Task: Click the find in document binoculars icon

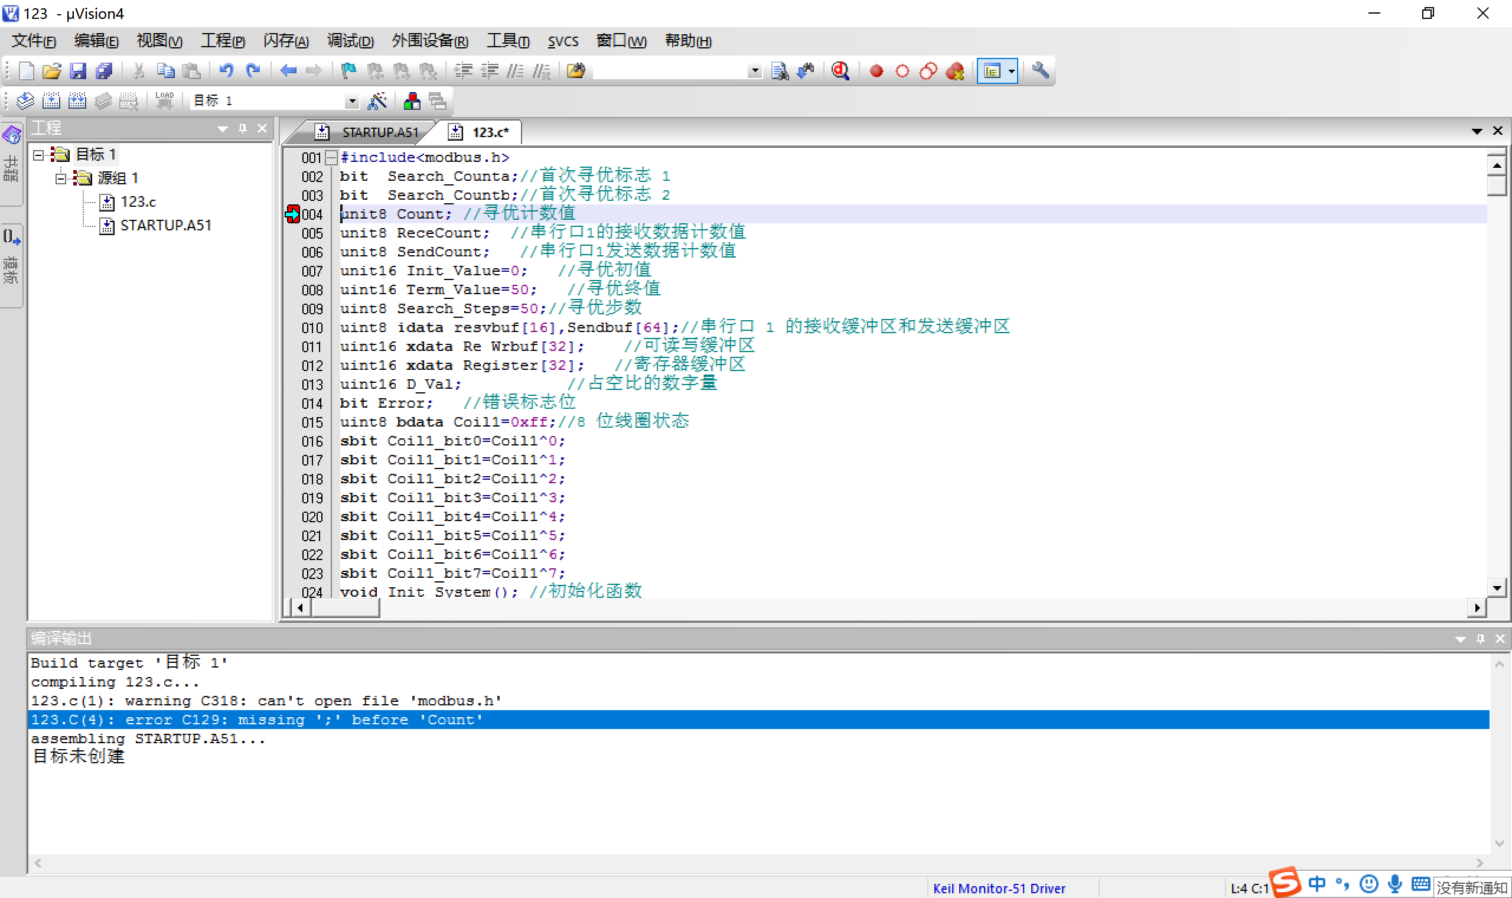Action: [x=780, y=71]
